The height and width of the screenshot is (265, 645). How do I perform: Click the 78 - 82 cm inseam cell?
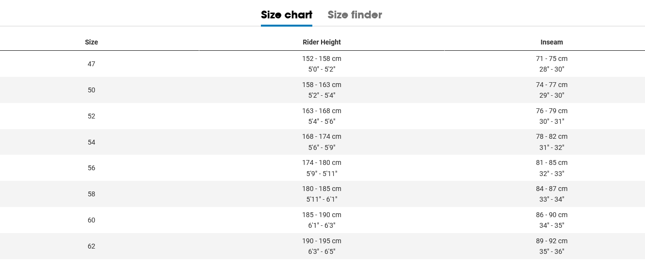click(x=551, y=142)
